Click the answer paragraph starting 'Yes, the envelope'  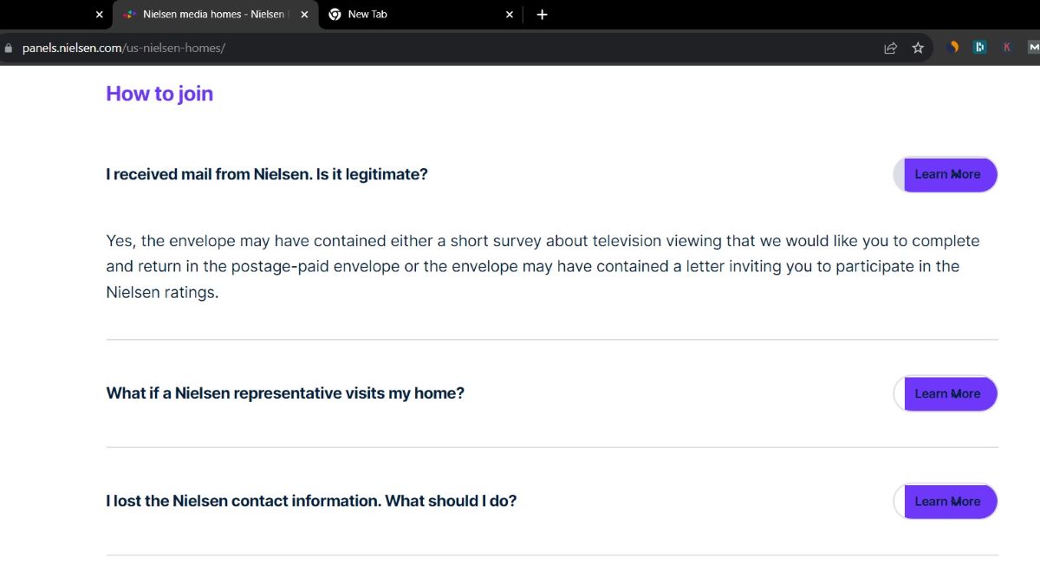pos(543,266)
